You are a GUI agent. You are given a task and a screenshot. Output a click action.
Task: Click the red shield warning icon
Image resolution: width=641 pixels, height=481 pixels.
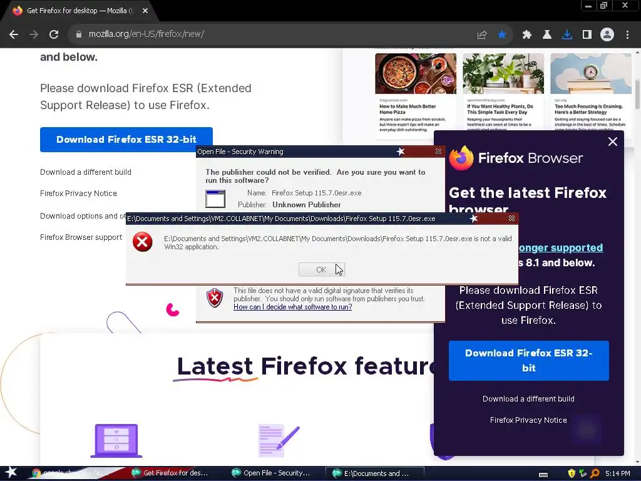point(215,297)
